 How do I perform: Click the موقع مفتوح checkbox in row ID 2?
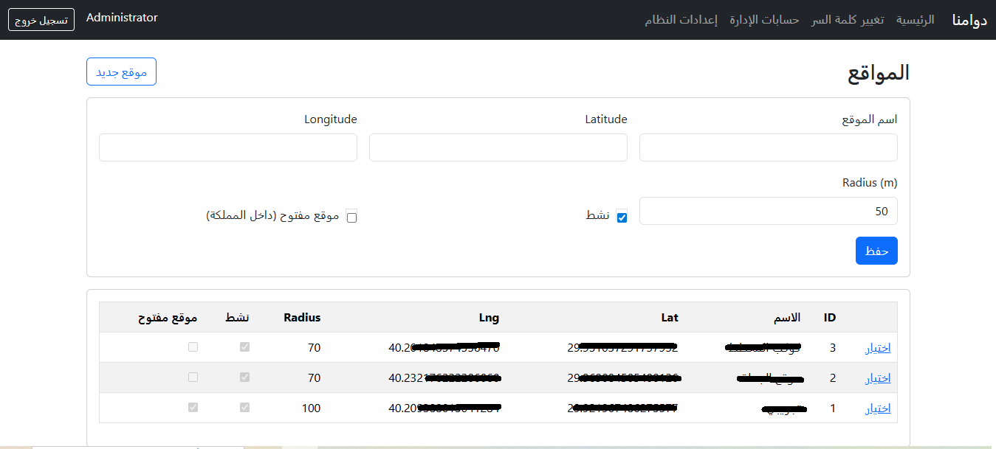point(193,377)
